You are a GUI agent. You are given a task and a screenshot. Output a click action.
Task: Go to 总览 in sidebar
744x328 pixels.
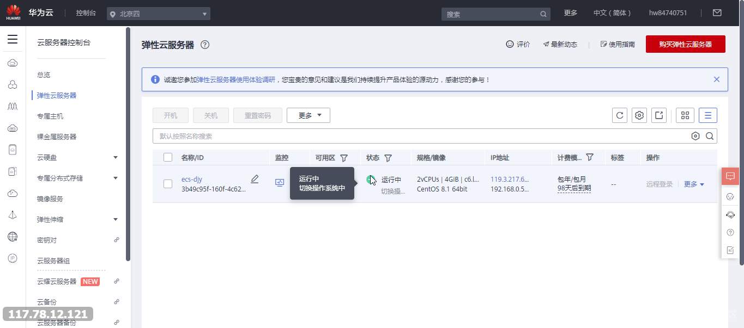[44, 75]
